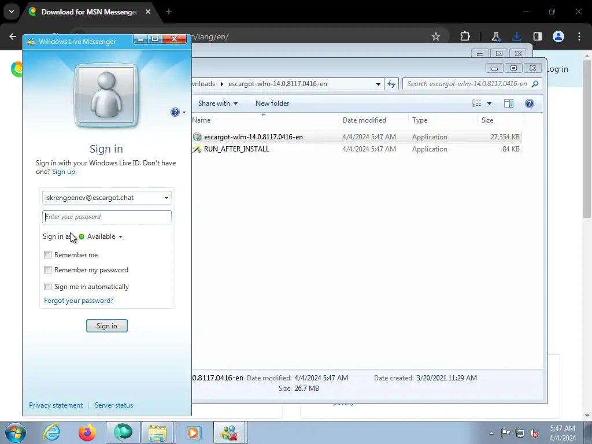The image size is (592, 444).
Task: Open the help icon dropdown arrow in Messenger
Action: click(x=184, y=113)
